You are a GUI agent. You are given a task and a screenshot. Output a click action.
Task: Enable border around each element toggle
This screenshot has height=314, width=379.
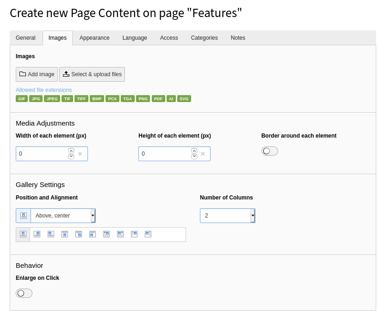click(x=269, y=151)
